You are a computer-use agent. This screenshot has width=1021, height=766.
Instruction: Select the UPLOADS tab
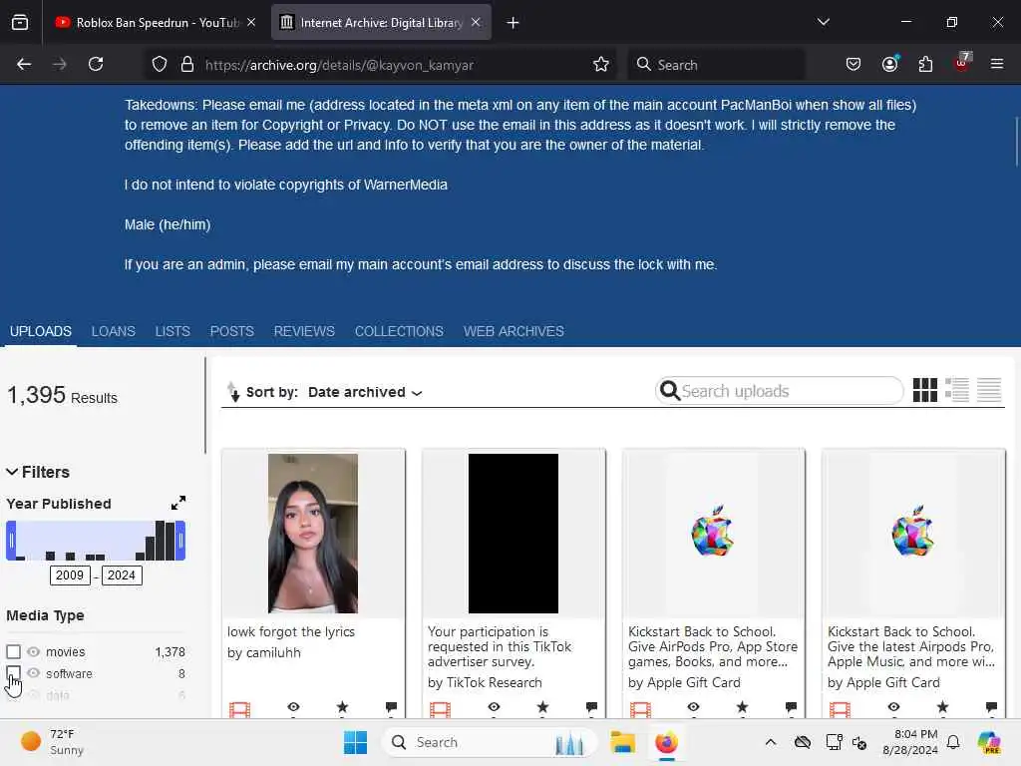click(40, 331)
